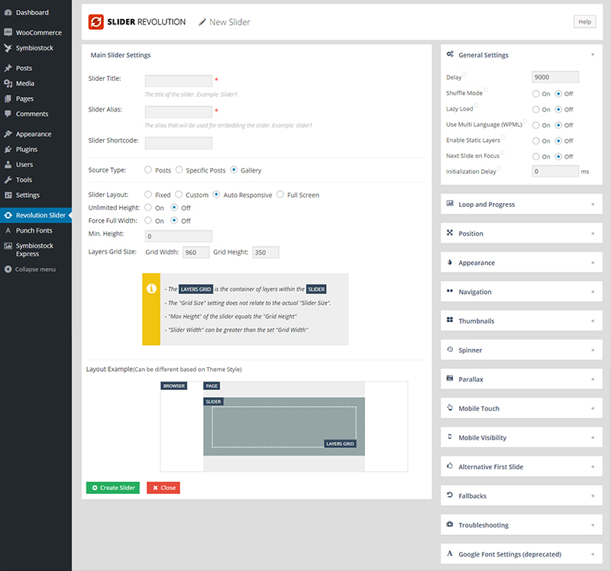The height and width of the screenshot is (571, 611).
Task: Click the Spinner panel icon
Action: 450,349
